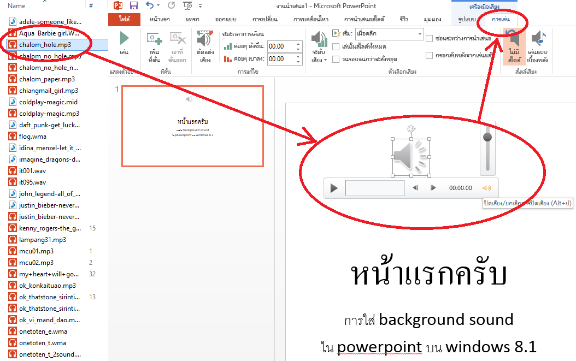Click the PowerPoint logo icon in the title bar

click(x=118, y=5)
